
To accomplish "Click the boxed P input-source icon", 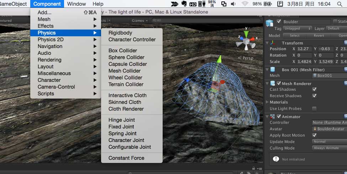I will (280, 4).
